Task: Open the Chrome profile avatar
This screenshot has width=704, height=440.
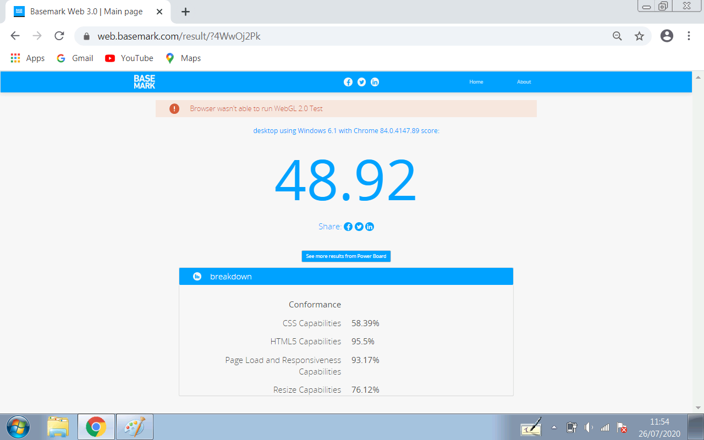Action: pos(667,36)
